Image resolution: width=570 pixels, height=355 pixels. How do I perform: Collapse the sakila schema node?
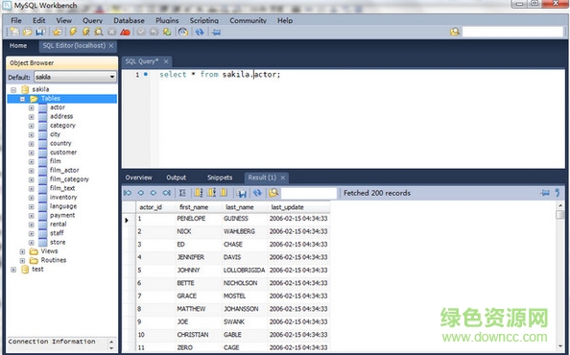13,90
